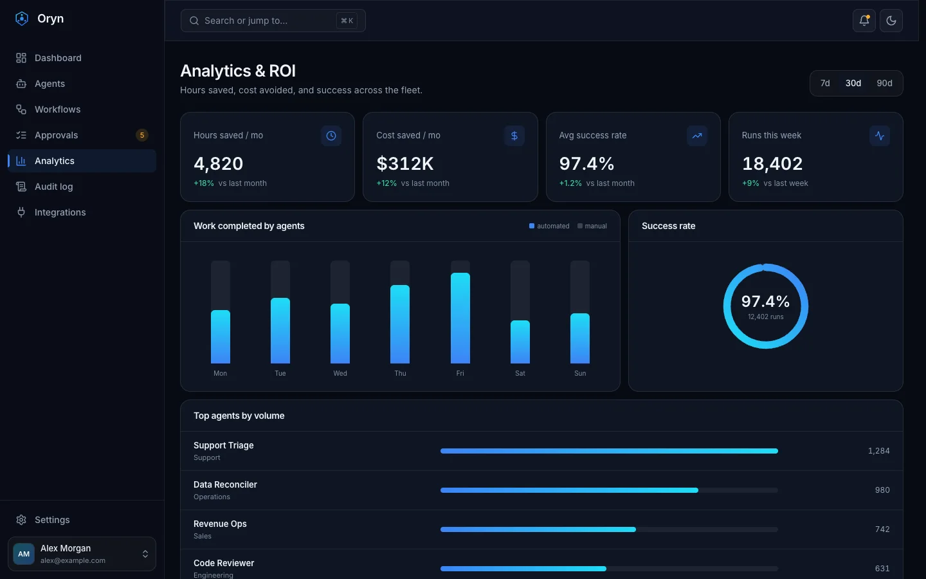Navigate to Workflows
This screenshot has width=926, height=579.
pos(82,109)
